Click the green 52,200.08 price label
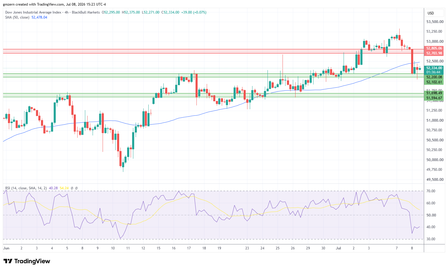The image size is (448, 270). [x=434, y=77]
